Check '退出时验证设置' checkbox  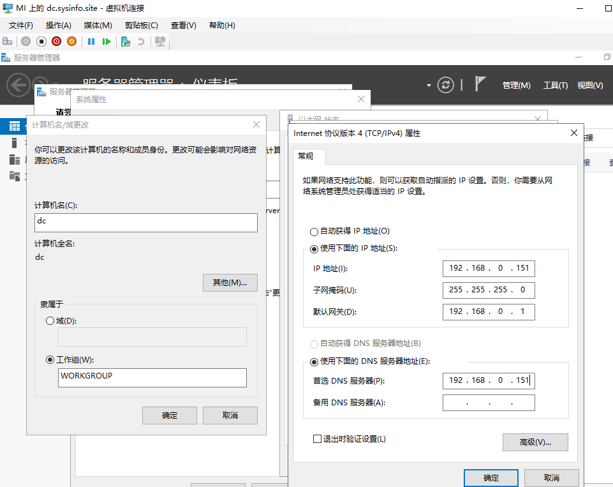pyautogui.click(x=317, y=439)
